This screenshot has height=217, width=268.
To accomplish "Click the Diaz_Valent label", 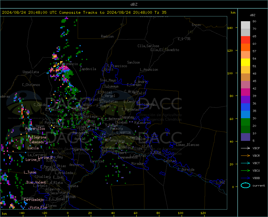I will click(36, 182).
